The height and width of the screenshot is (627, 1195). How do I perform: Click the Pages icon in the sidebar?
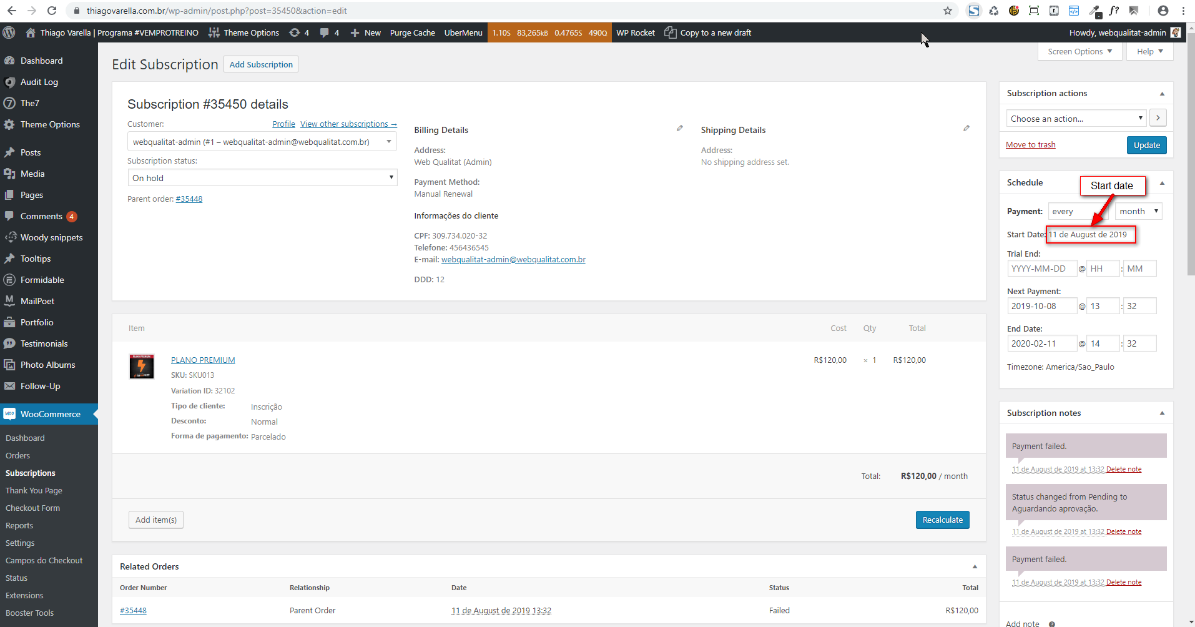pyautogui.click(x=9, y=195)
